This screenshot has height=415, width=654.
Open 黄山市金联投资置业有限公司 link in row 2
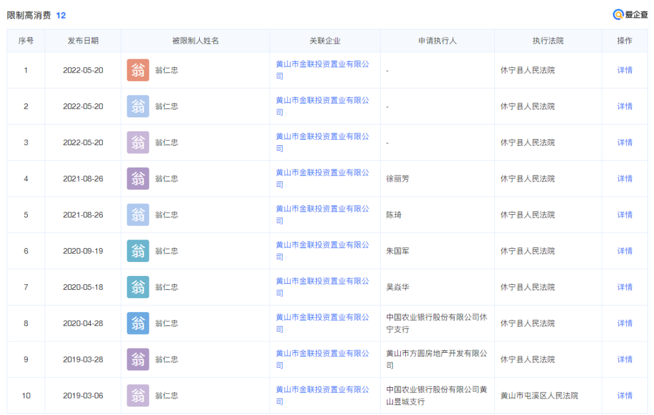tap(322, 106)
